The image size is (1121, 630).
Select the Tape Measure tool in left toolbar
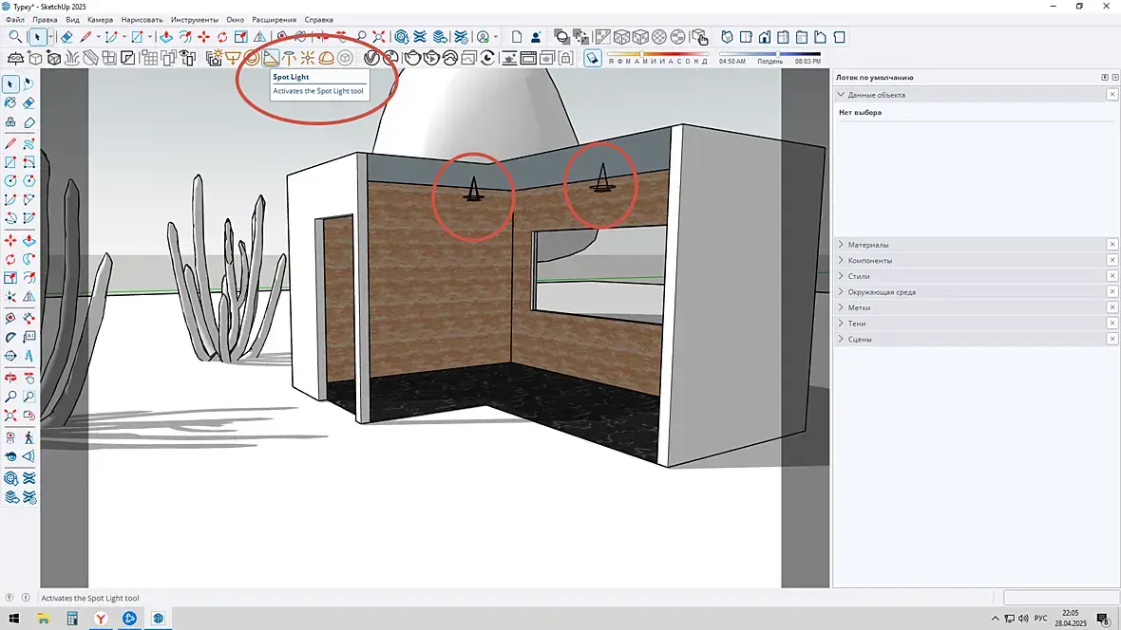coord(10,318)
